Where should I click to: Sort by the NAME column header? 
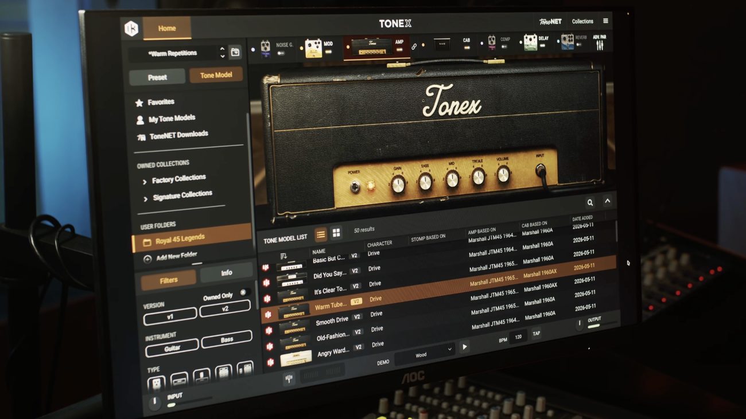[x=318, y=251]
